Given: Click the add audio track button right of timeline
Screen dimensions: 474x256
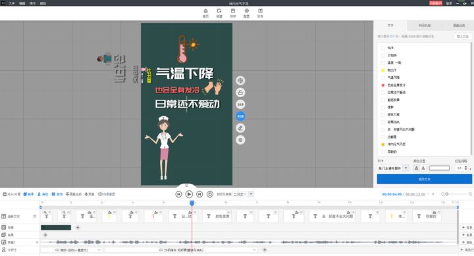Looking at the screenshot, I should coord(467,242).
